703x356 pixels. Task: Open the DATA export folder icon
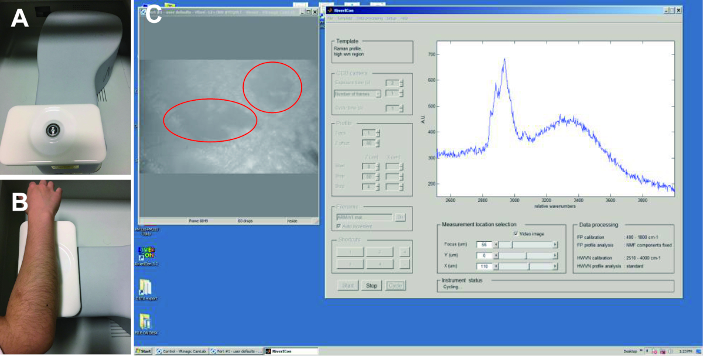[x=144, y=286]
